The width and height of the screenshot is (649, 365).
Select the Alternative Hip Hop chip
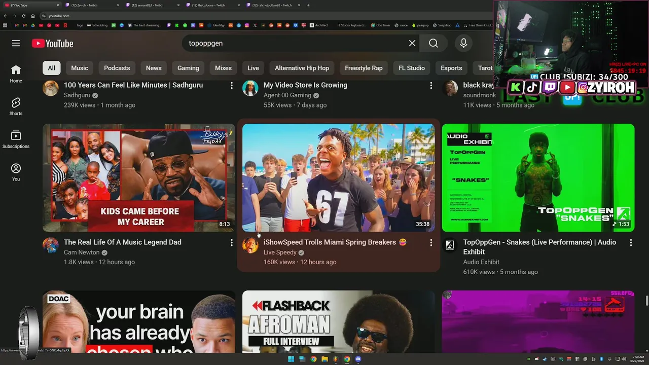[x=302, y=68]
